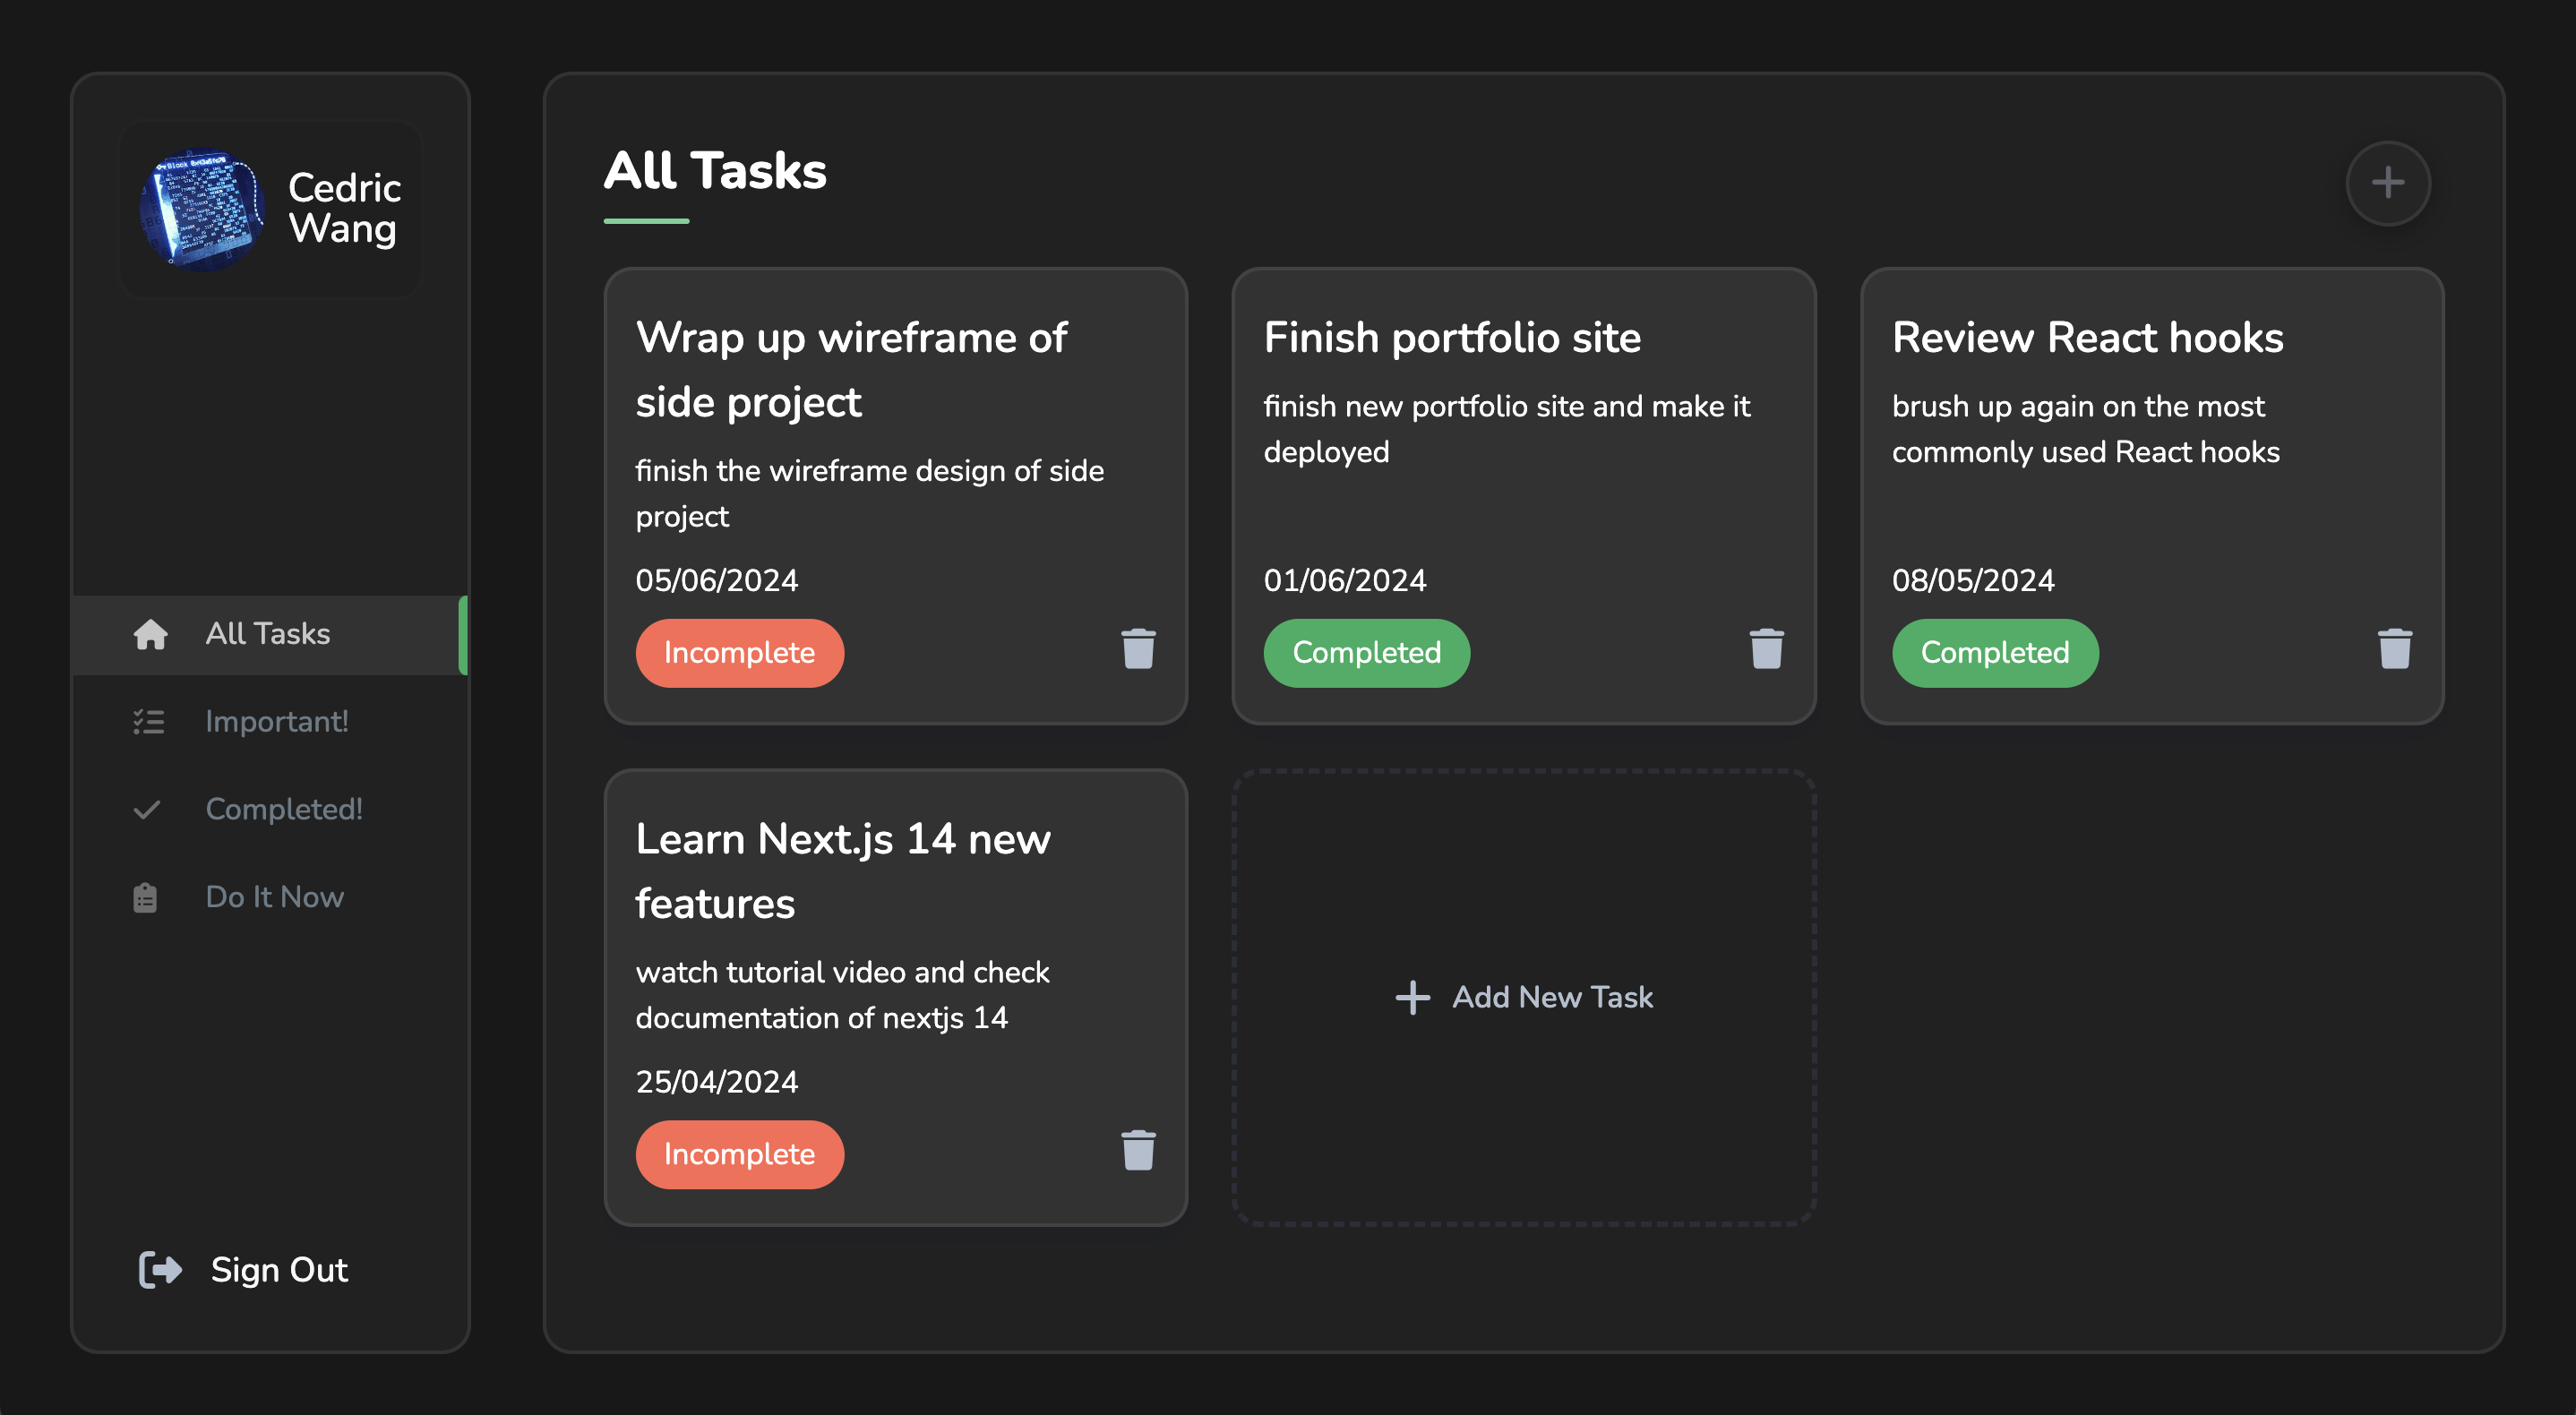Click Cedric Wang's profile avatar

tap(203, 209)
